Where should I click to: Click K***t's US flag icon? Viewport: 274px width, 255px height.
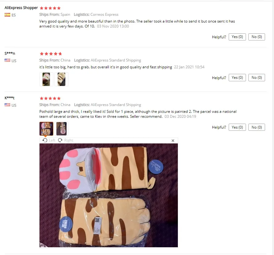click(7, 105)
